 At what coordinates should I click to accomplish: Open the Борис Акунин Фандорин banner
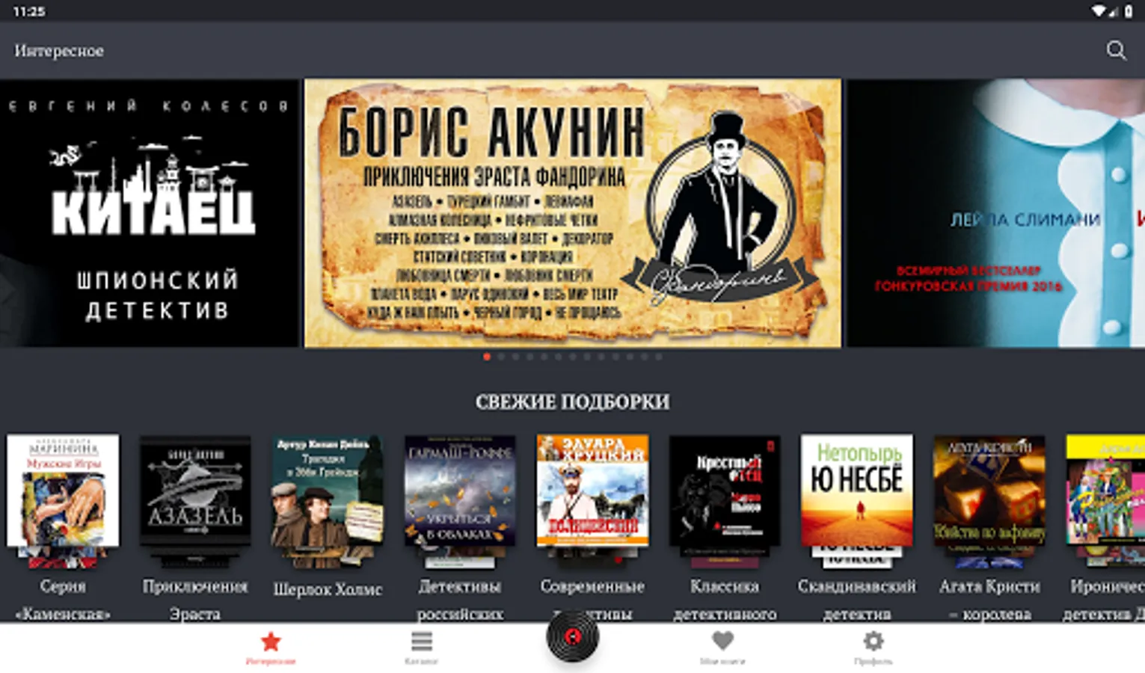coord(573,213)
